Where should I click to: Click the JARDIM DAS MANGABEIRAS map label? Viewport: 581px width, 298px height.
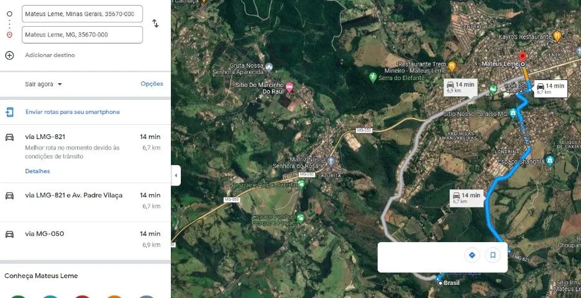(459, 136)
